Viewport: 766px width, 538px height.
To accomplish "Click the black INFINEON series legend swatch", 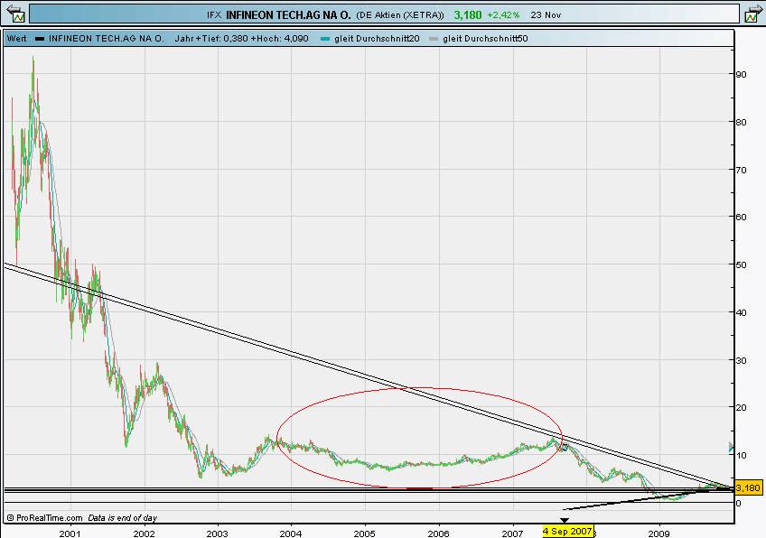I will pos(40,39).
